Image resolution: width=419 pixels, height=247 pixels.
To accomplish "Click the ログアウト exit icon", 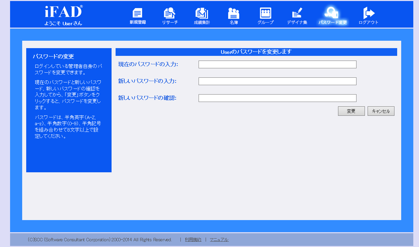I will point(369,13).
